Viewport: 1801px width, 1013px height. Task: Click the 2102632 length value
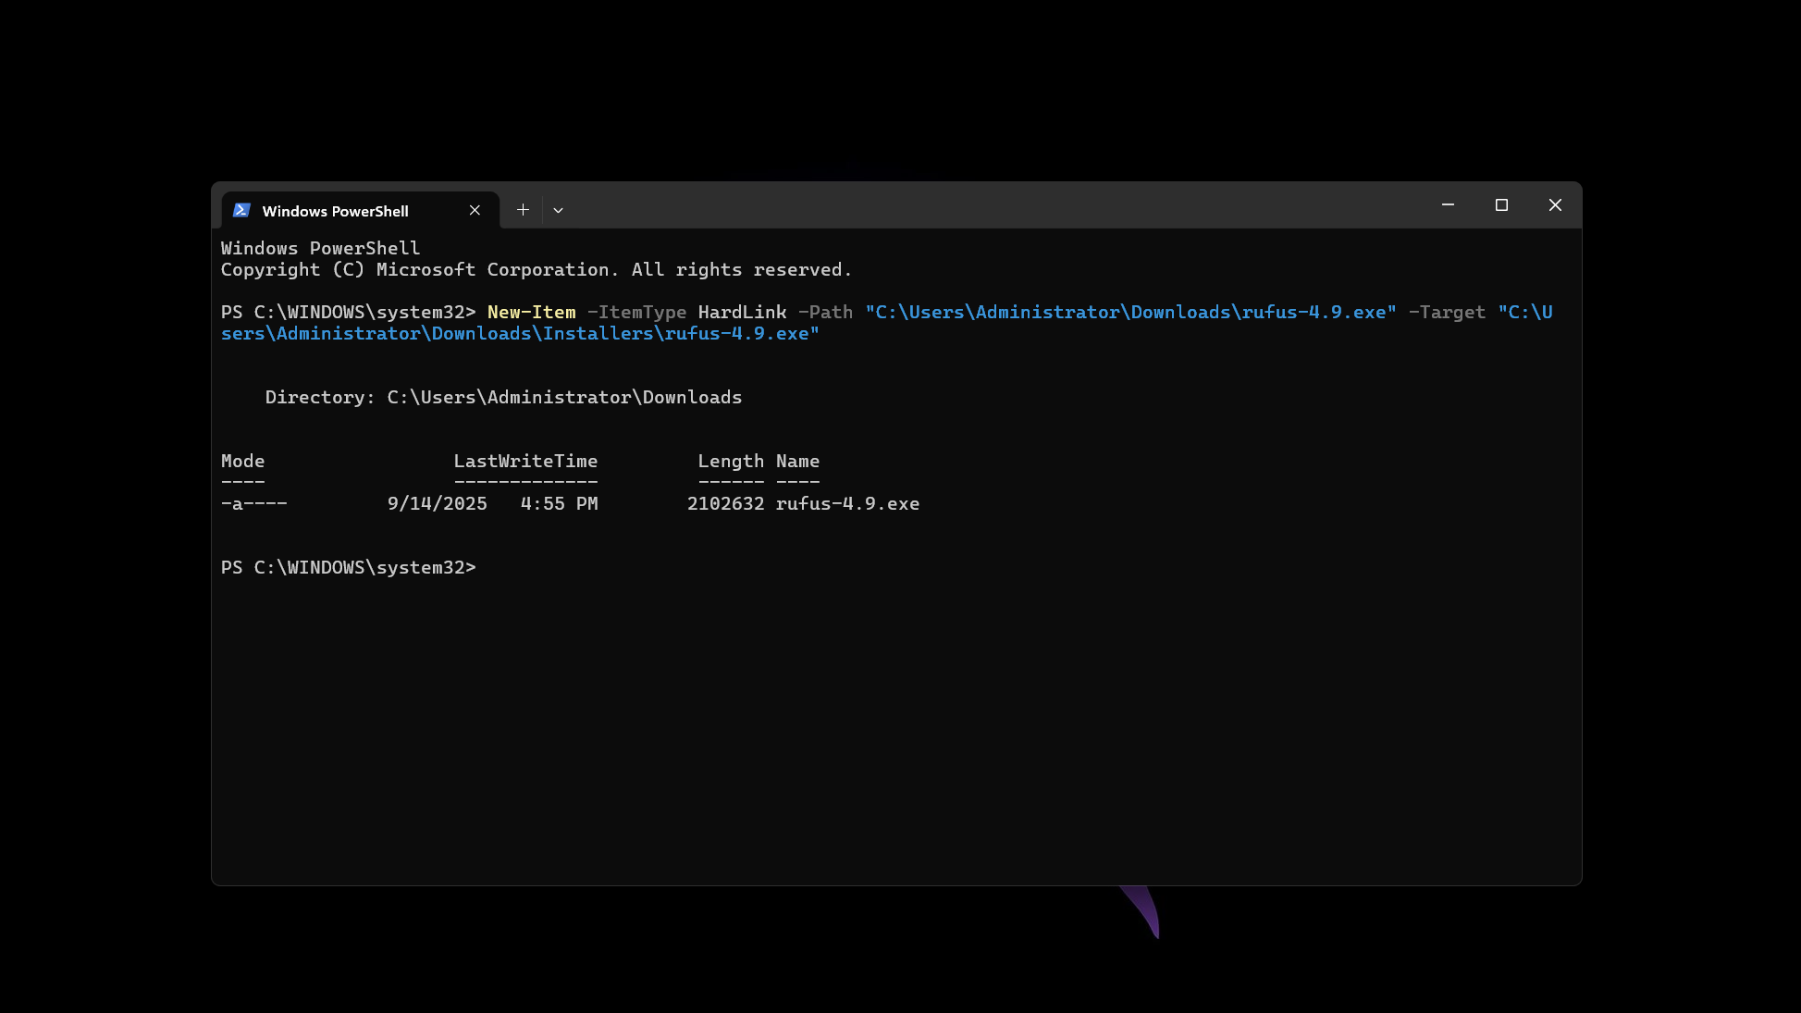click(x=726, y=504)
